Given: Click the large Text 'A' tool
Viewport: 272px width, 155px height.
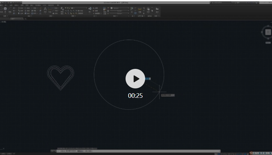Looking at the screenshot, I should pyautogui.click(x=45, y=10).
